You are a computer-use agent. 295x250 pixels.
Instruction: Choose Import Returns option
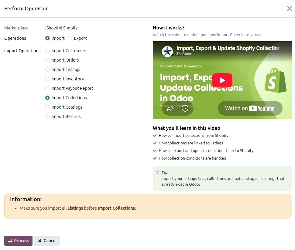pyautogui.click(x=47, y=117)
